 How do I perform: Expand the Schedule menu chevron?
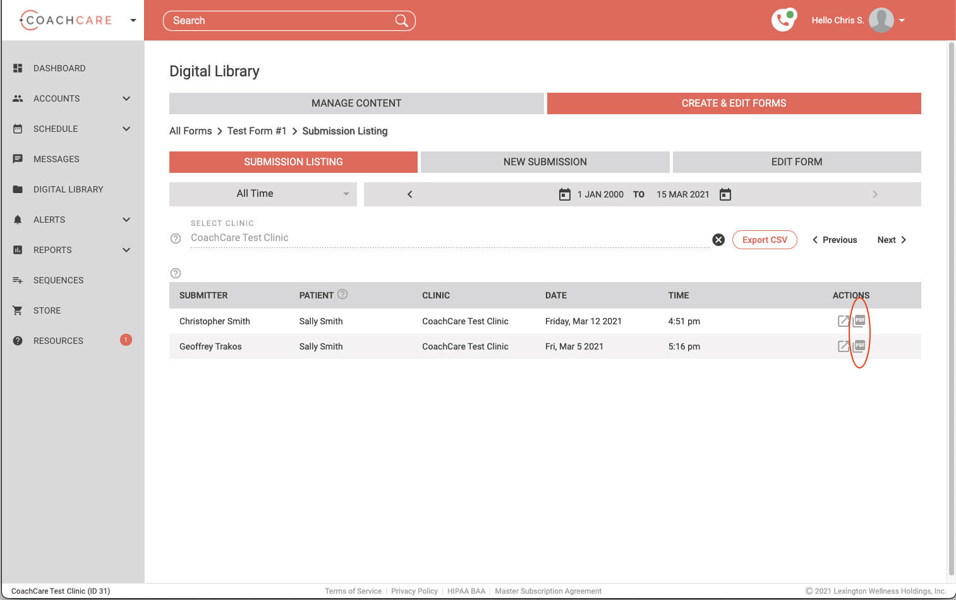(x=126, y=129)
